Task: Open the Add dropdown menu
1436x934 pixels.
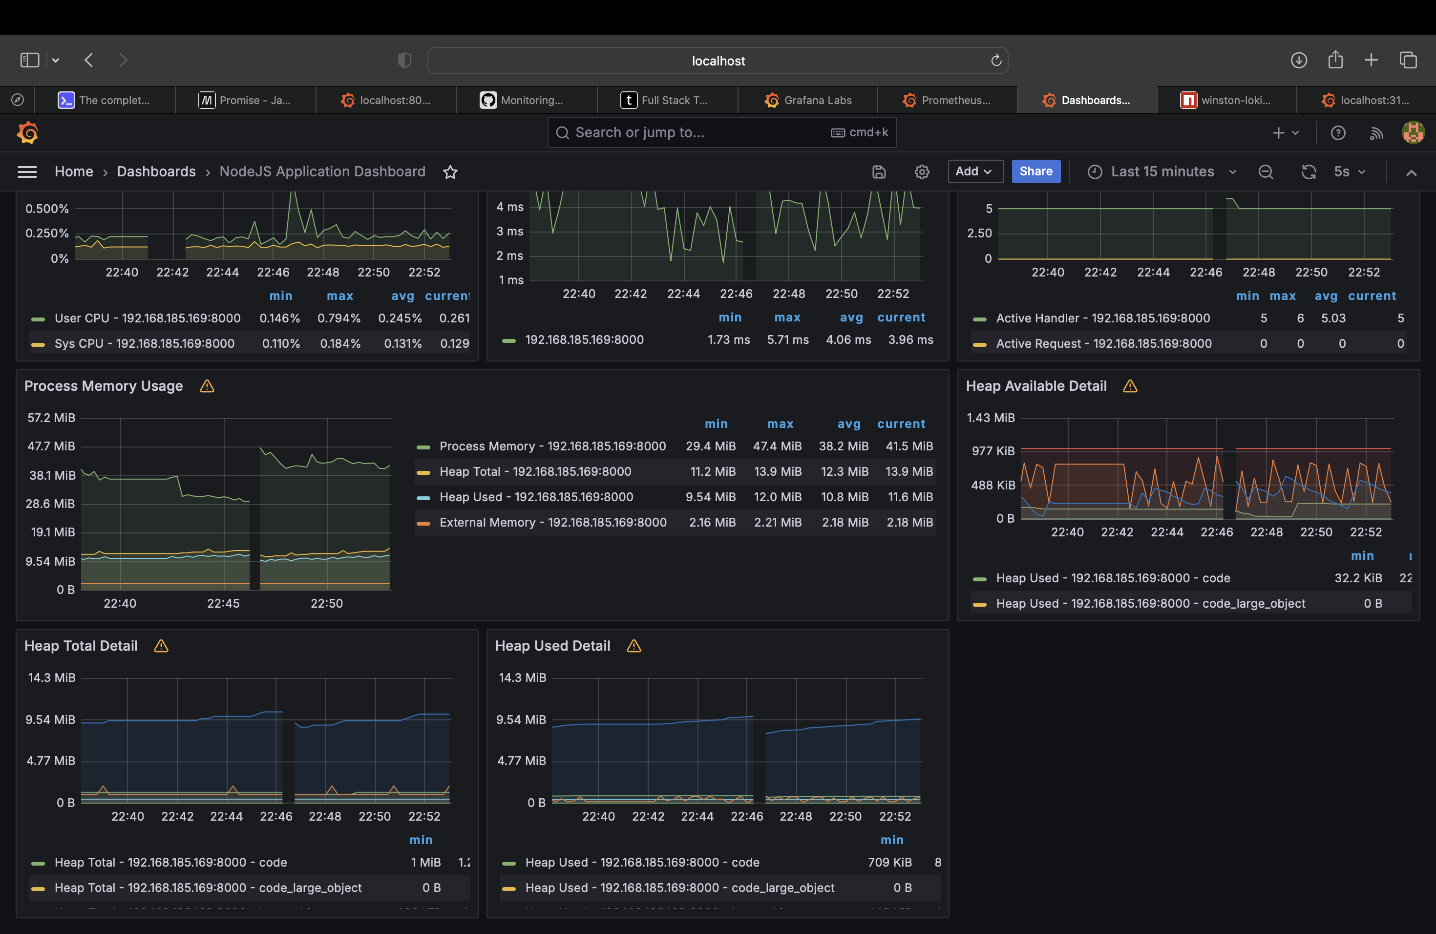Action: pos(974,171)
